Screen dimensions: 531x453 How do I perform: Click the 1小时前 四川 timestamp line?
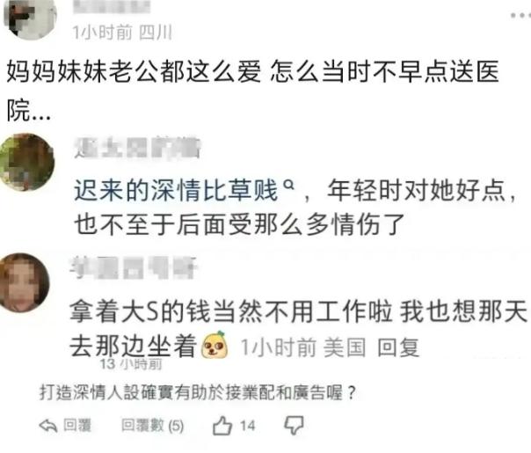pyautogui.click(x=122, y=33)
